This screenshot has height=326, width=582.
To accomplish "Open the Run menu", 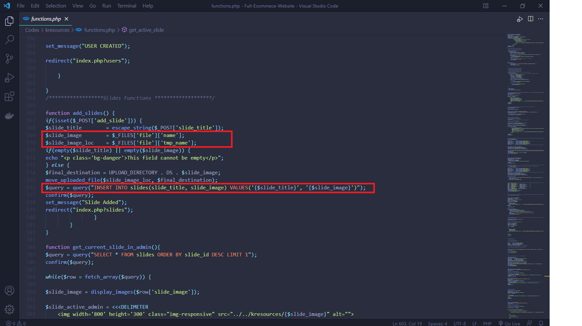I will (x=107, y=6).
